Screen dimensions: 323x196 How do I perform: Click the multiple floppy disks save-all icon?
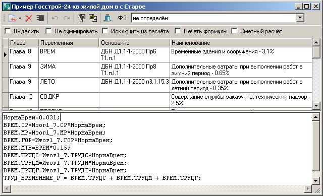[82, 18]
